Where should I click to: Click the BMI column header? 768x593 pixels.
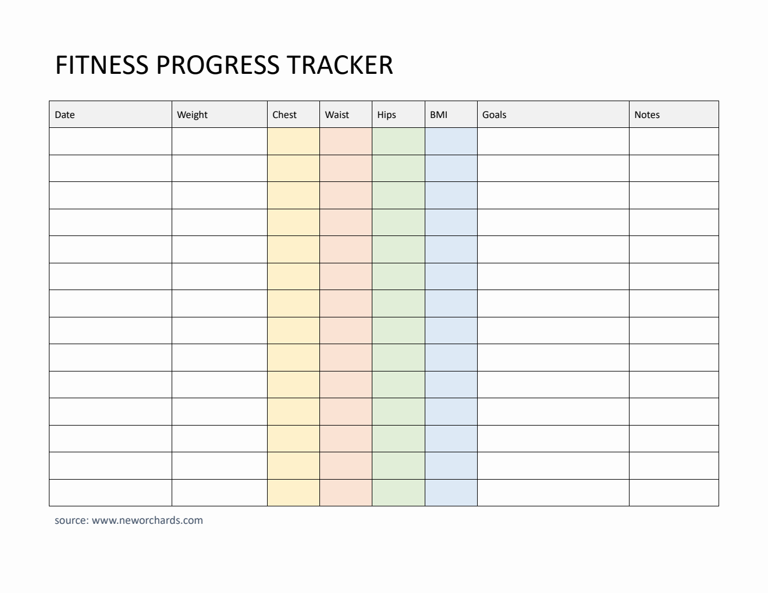[451, 115]
